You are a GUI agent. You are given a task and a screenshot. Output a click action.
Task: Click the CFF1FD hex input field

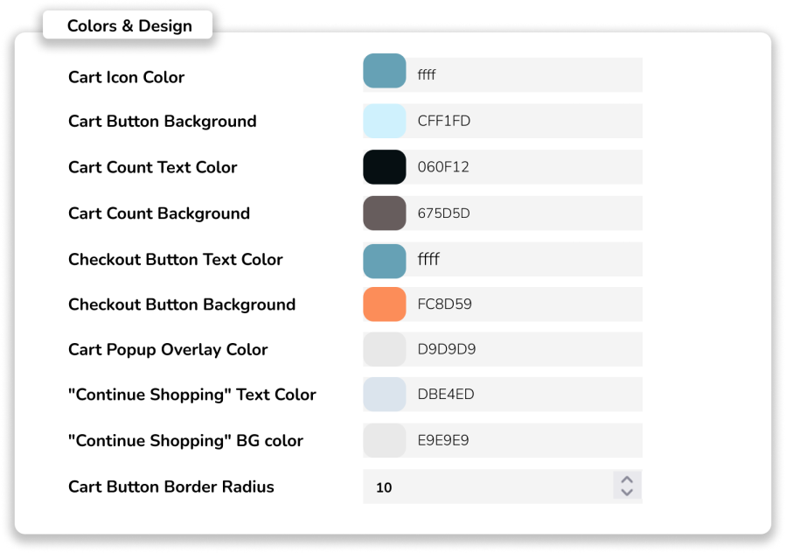point(525,121)
